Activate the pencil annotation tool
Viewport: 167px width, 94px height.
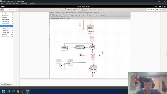pyautogui.click(x=18, y=10)
